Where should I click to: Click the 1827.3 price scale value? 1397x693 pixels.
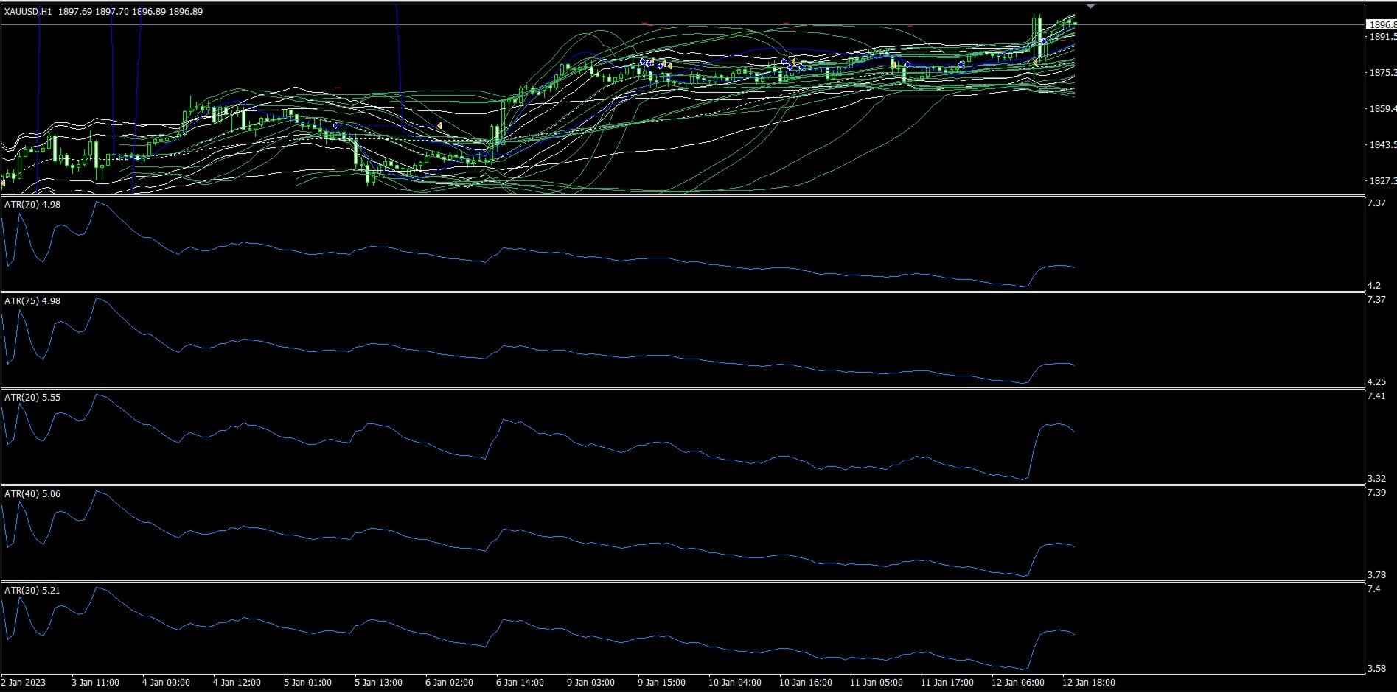(x=1382, y=181)
